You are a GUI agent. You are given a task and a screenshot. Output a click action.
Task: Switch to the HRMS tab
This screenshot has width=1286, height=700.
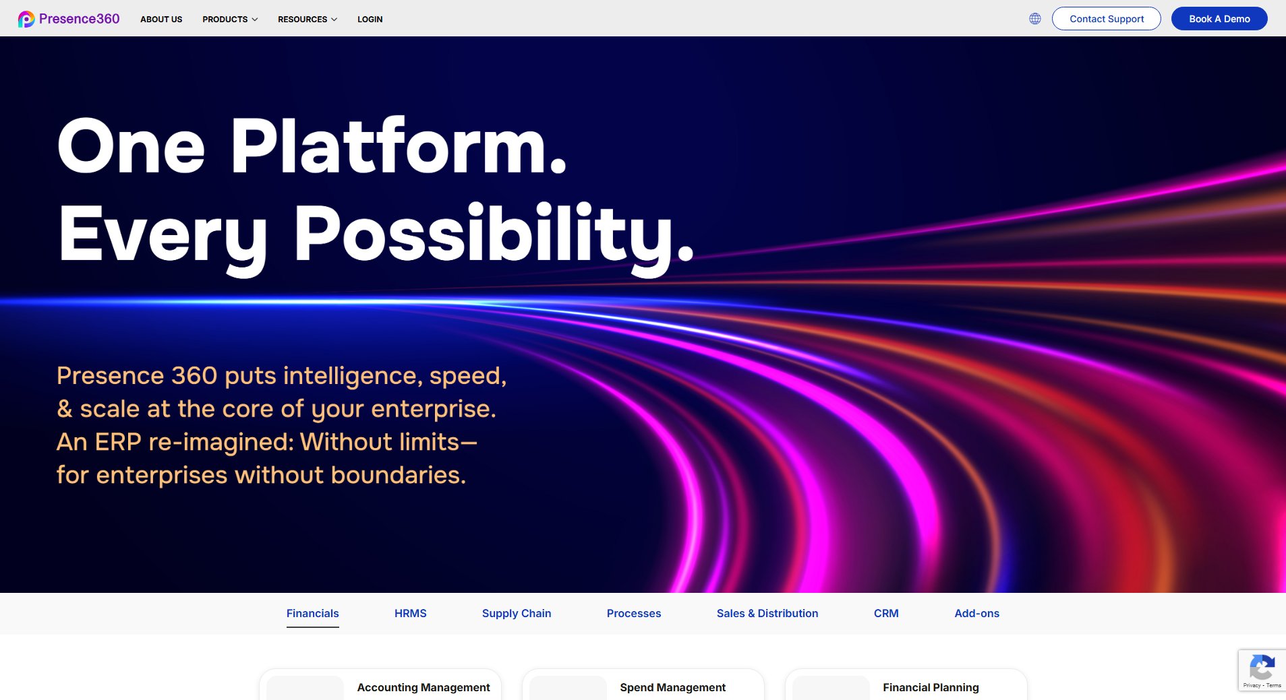click(x=410, y=613)
